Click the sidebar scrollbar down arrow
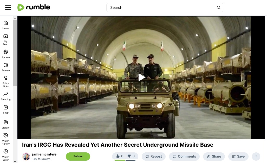The height and width of the screenshot is (163, 267). (15, 162)
